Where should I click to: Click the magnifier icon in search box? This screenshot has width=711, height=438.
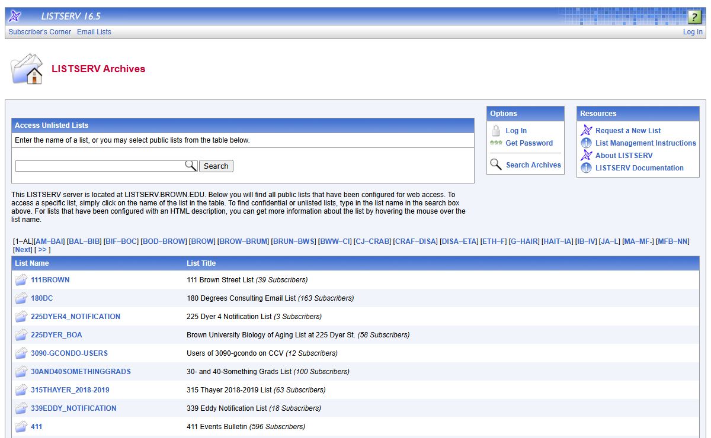click(191, 166)
